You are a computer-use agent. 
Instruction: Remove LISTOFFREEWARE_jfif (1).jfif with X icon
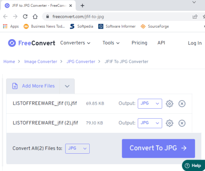click(182, 104)
